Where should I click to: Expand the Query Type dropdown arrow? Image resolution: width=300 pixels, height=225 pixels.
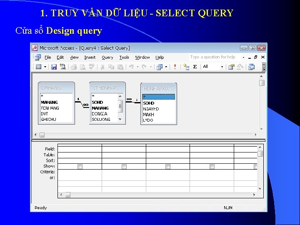[166, 67]
